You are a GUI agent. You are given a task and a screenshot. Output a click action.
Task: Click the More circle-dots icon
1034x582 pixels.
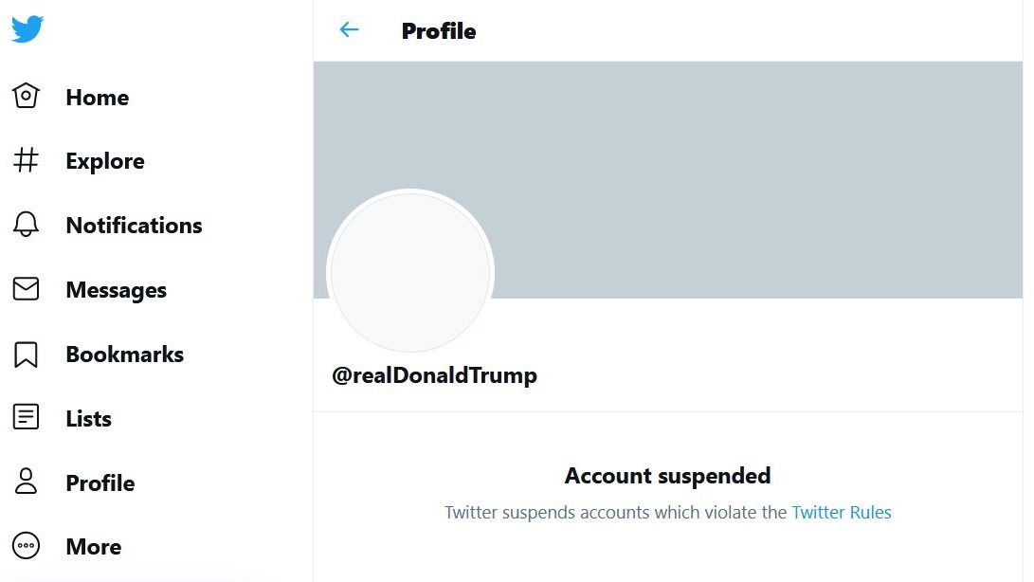pyautogui.click(x=27, y=546)
